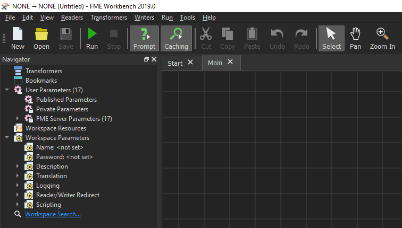Screen dimensions: 402x228
Task: Click the Save floppy disk icon
Action: pyautogui.click(x=66, y=38)
